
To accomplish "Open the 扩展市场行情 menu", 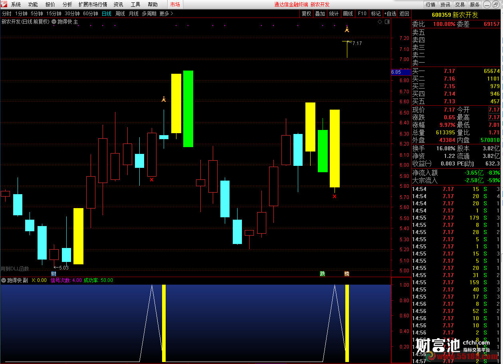I will coord(93,4).
